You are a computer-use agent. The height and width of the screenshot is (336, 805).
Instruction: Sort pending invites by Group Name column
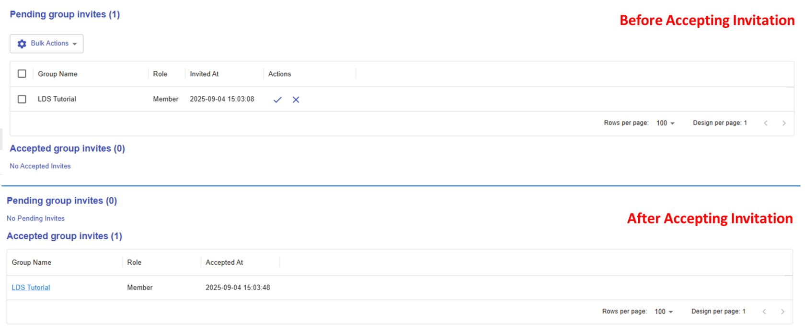coord(57,74)
